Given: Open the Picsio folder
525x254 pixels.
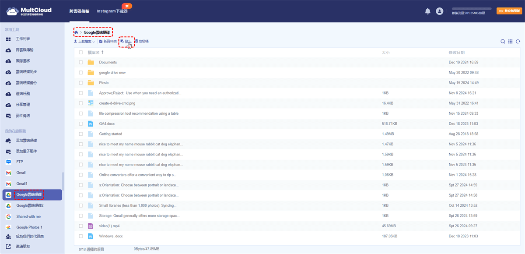Looking at the screenshot, I should (x=104, y=83).
